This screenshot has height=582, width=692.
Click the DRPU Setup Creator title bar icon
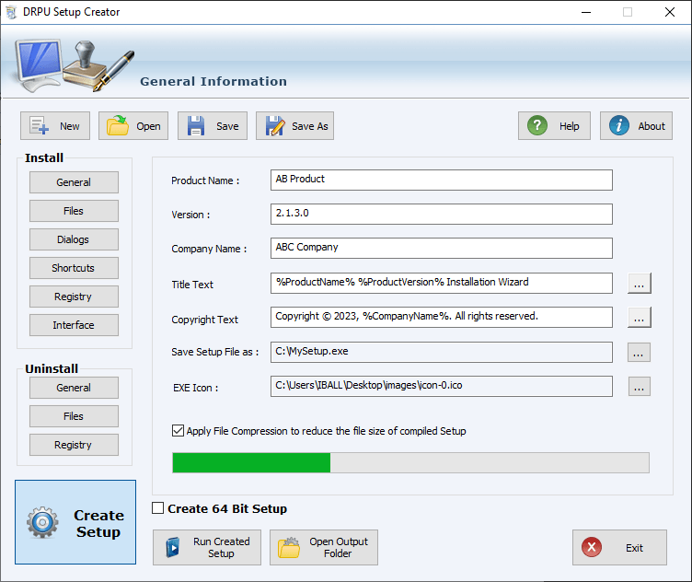(x=11, y=12)
